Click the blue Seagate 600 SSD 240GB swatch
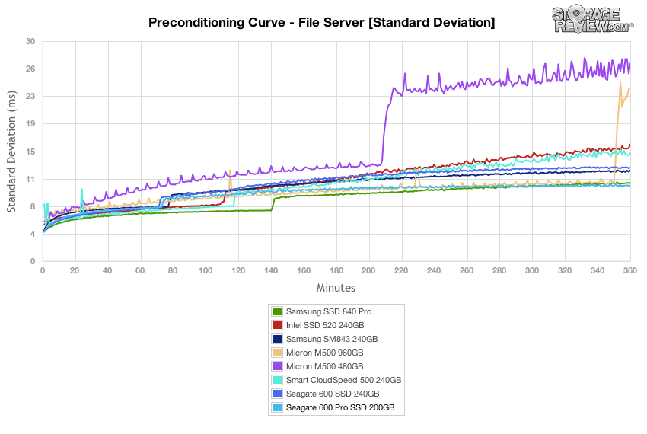The width and height of the screenshot is (647, 434). pyautogui.click(x=277, y=394)
